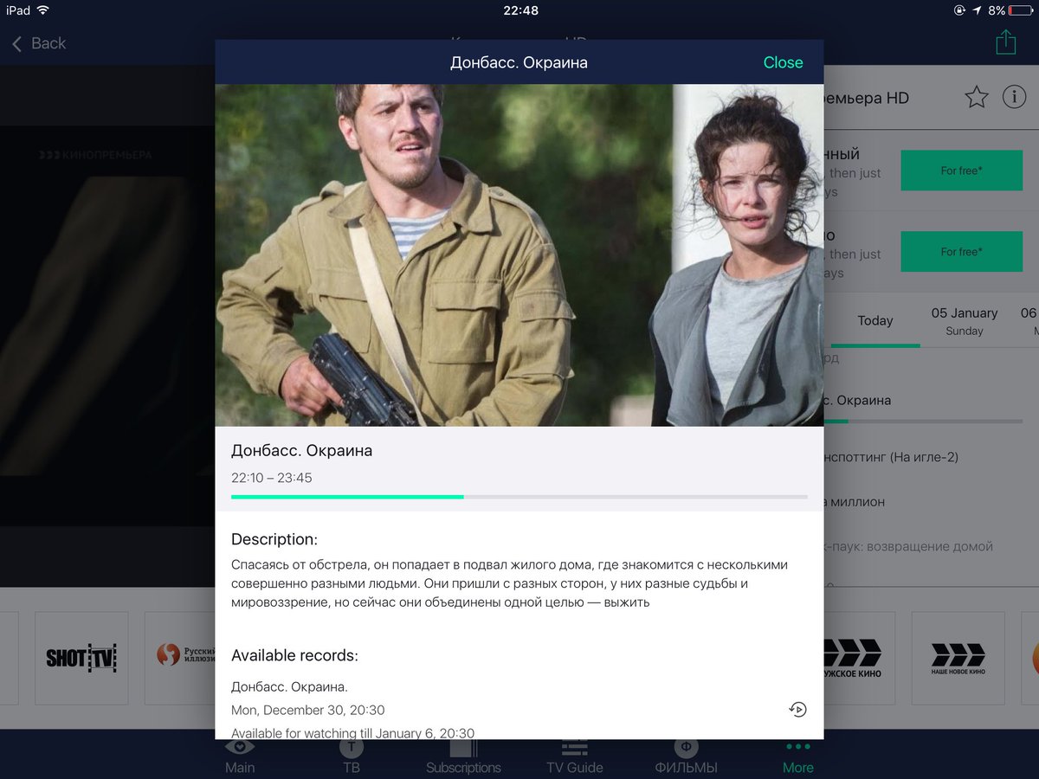
Task: Tap the movie still image in popup
Action: (519, 255)
